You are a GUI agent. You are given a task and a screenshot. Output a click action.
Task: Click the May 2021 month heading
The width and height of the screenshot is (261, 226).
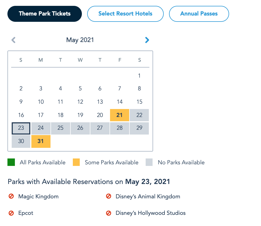(x=80, y=40)
